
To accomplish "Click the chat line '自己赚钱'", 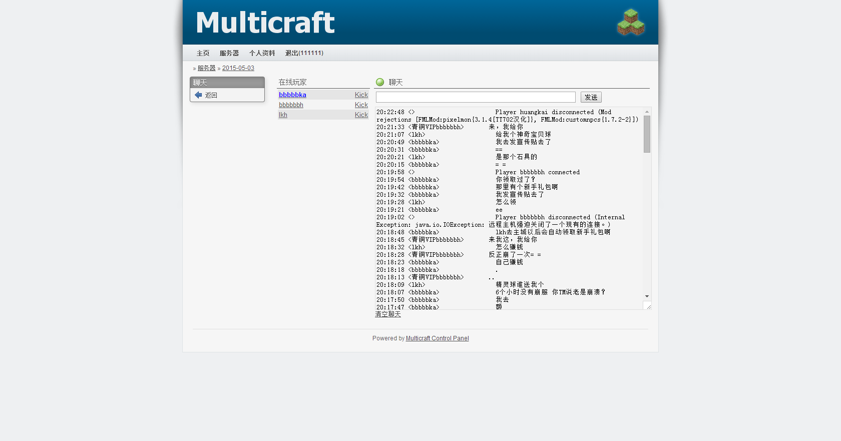I will (x=509, y=262).
